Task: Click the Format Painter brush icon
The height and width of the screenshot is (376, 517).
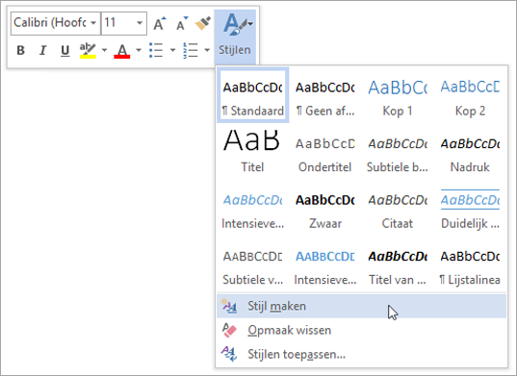Action: pyautogui.click(x=203, y=23)
